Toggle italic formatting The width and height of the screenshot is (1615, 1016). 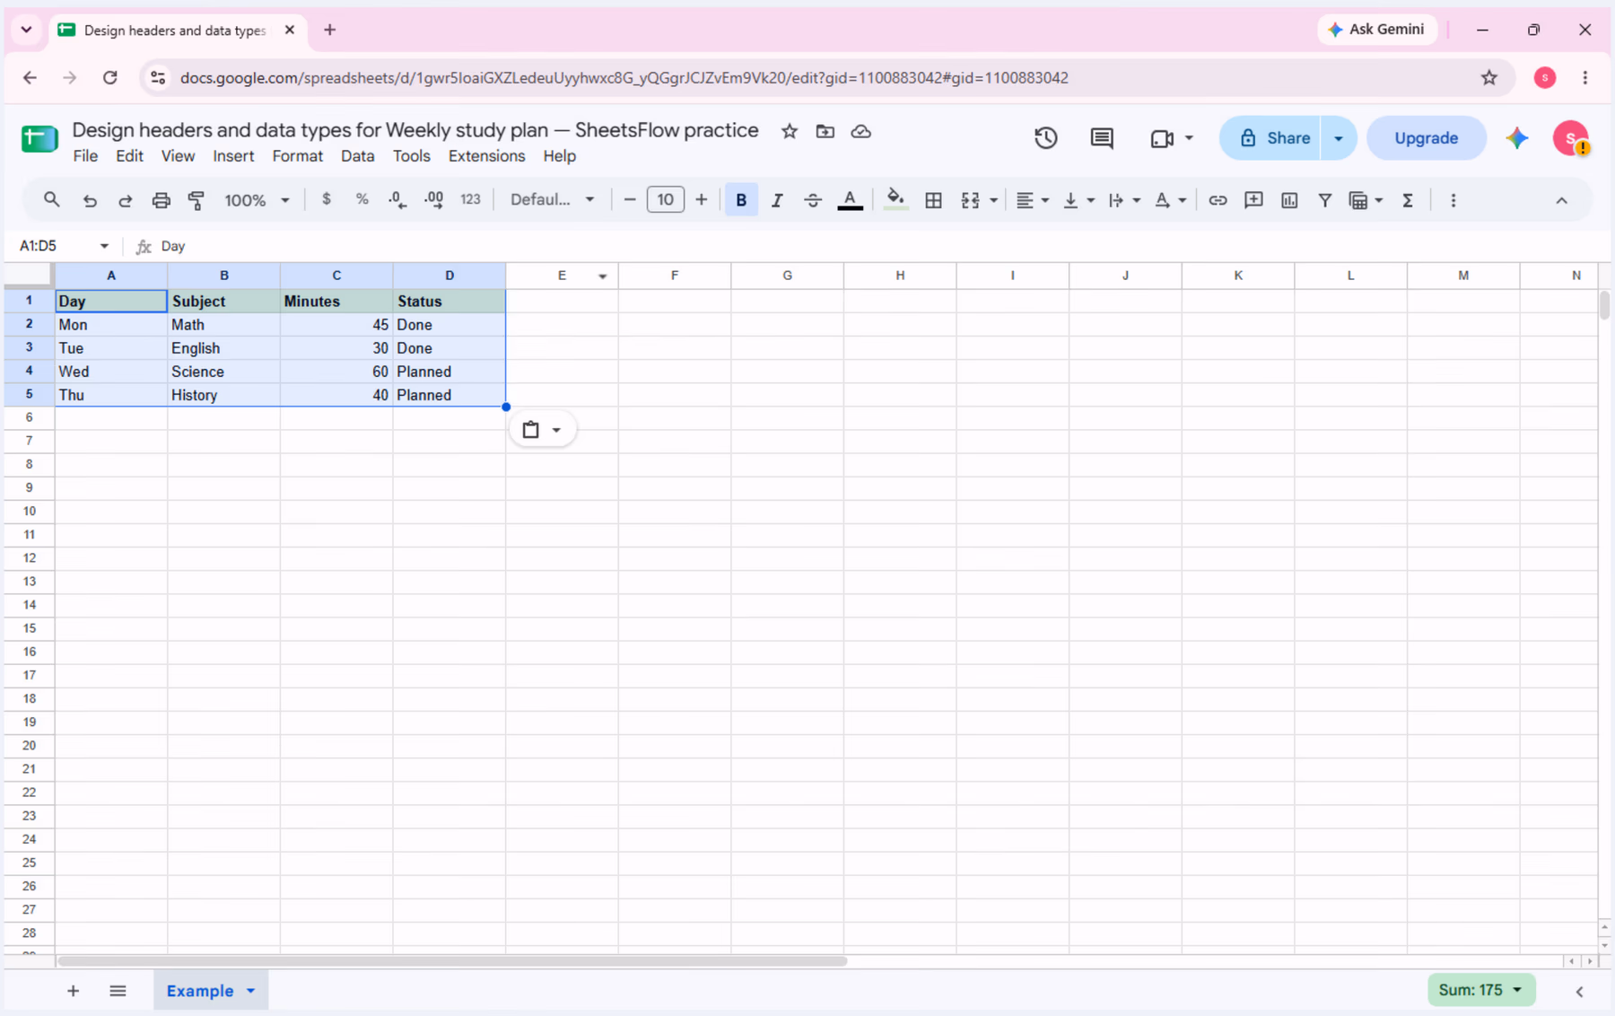click(x=777, y=200)
